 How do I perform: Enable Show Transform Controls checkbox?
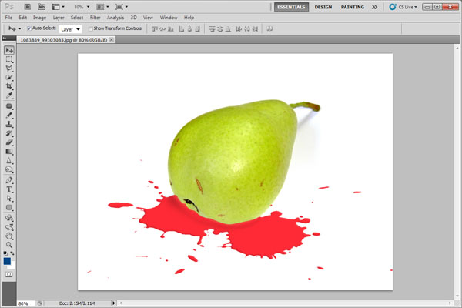[91, 28]
